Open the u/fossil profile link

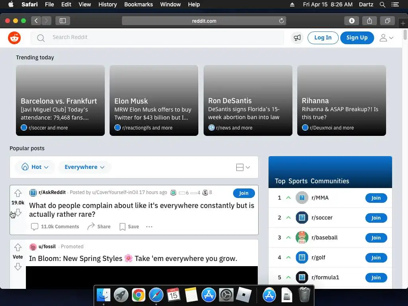click(47, 246)
